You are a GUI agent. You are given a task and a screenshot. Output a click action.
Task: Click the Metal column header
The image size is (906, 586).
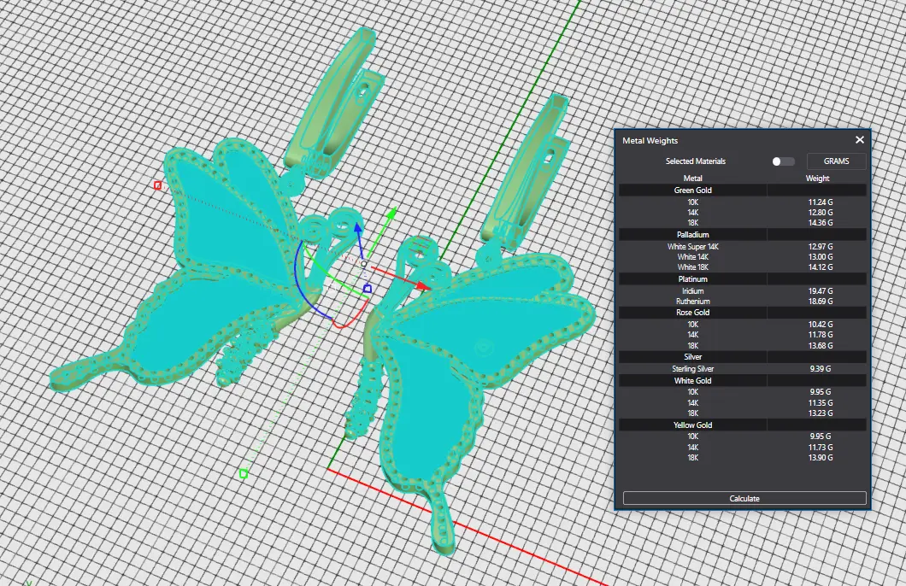click(x=693, y=179)
